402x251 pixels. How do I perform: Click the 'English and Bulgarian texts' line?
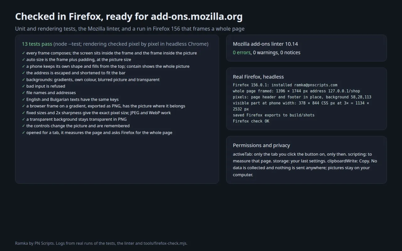[70, 99]
